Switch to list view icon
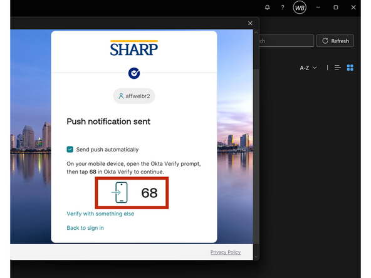The width and height of the screenshot is (371, 278). (338, 68)
